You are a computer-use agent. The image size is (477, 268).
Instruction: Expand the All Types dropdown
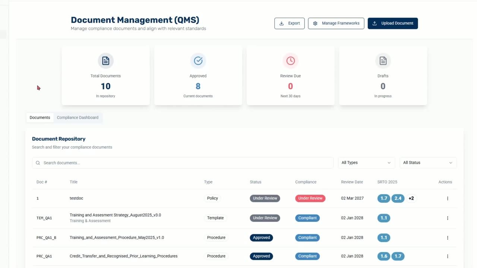(x=366, y=163)
